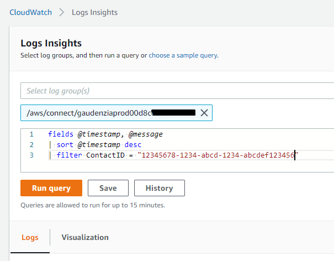Click the 15 minutes query limit note
This screenshot has height=261, width=334.
coord(93,205)
